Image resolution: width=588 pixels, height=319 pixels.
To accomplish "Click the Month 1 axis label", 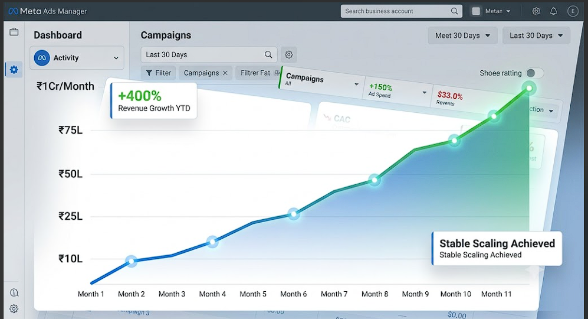I will coord(91,294).
